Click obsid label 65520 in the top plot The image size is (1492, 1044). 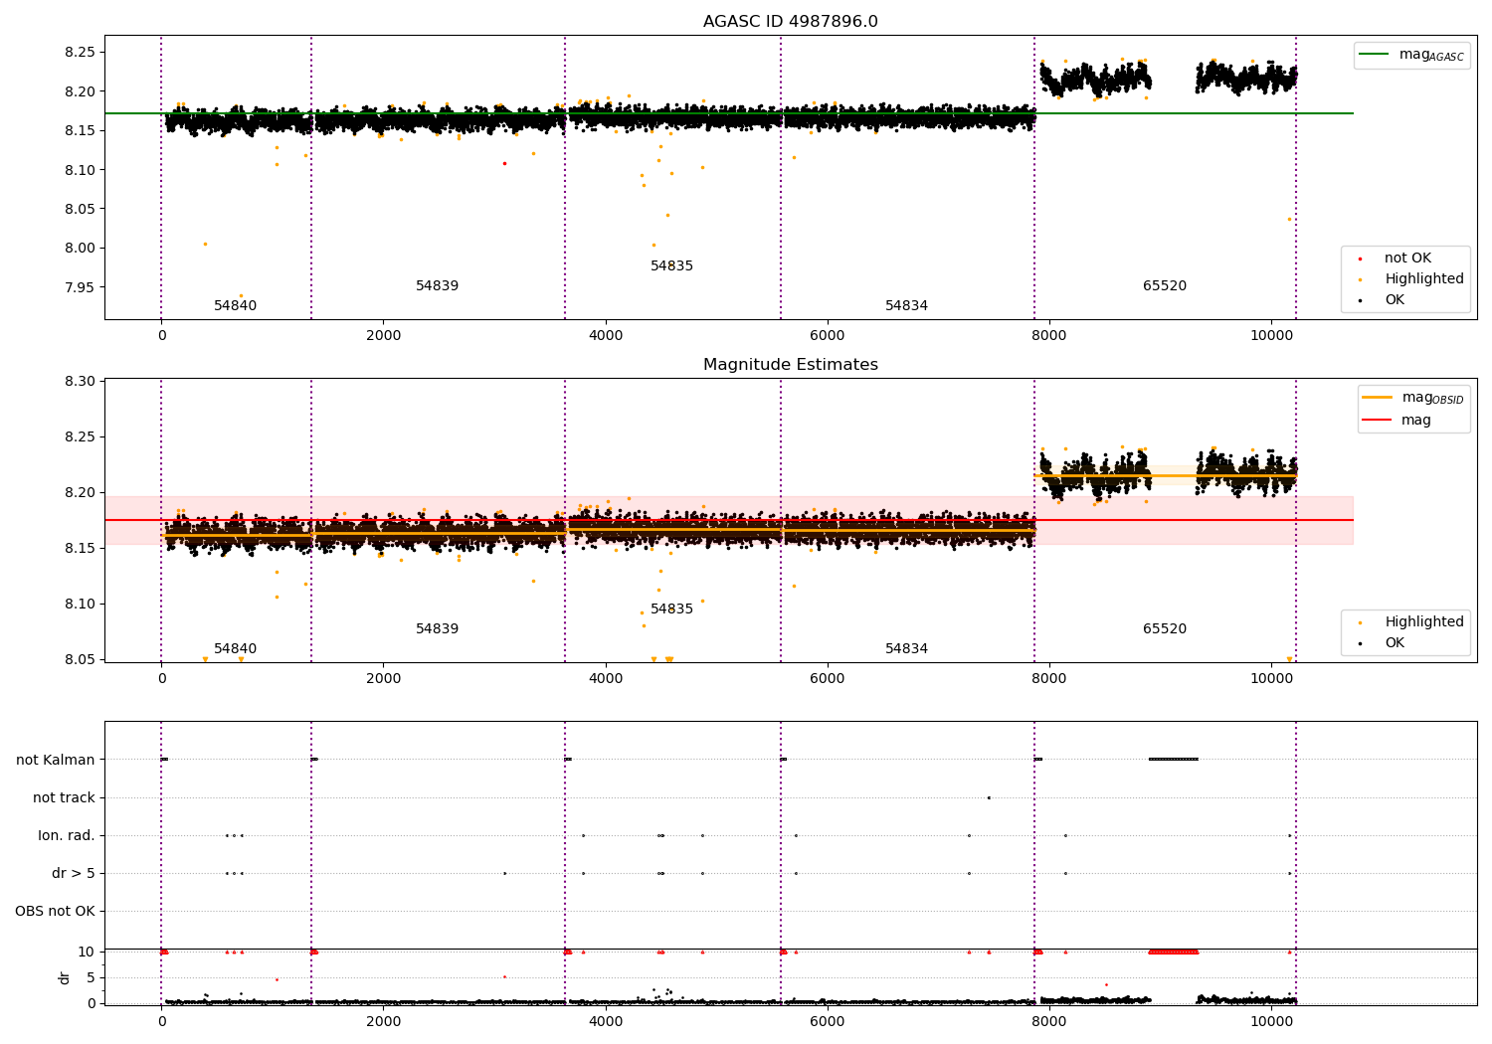(x=1164, y=286)
